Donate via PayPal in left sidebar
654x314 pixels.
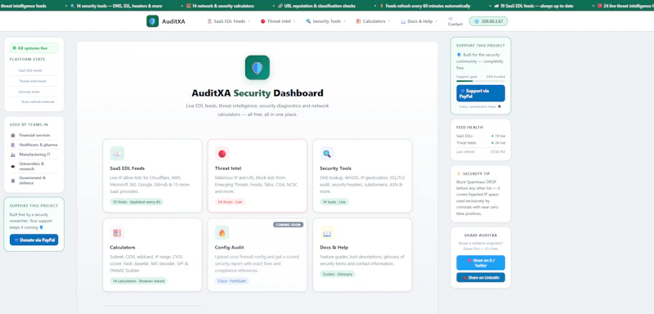click(34, 240)
